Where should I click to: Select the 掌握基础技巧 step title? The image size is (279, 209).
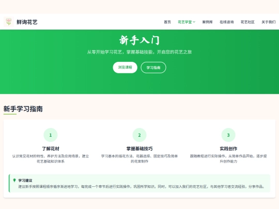(139, 149)
